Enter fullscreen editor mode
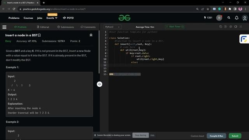249x140 pixels. [x=241, y=27]
